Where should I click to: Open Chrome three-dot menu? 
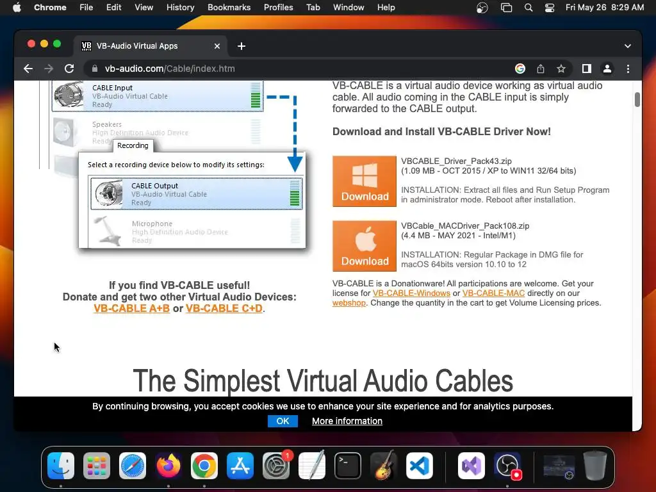pos(628,69)
